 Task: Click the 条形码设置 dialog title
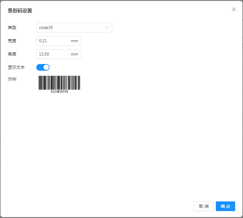[x=20, y=11]
